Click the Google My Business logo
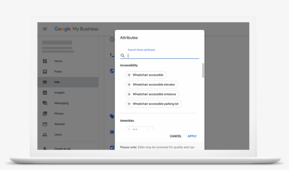The height and width of the screenshot is (170, 289). tap(76, 29)
